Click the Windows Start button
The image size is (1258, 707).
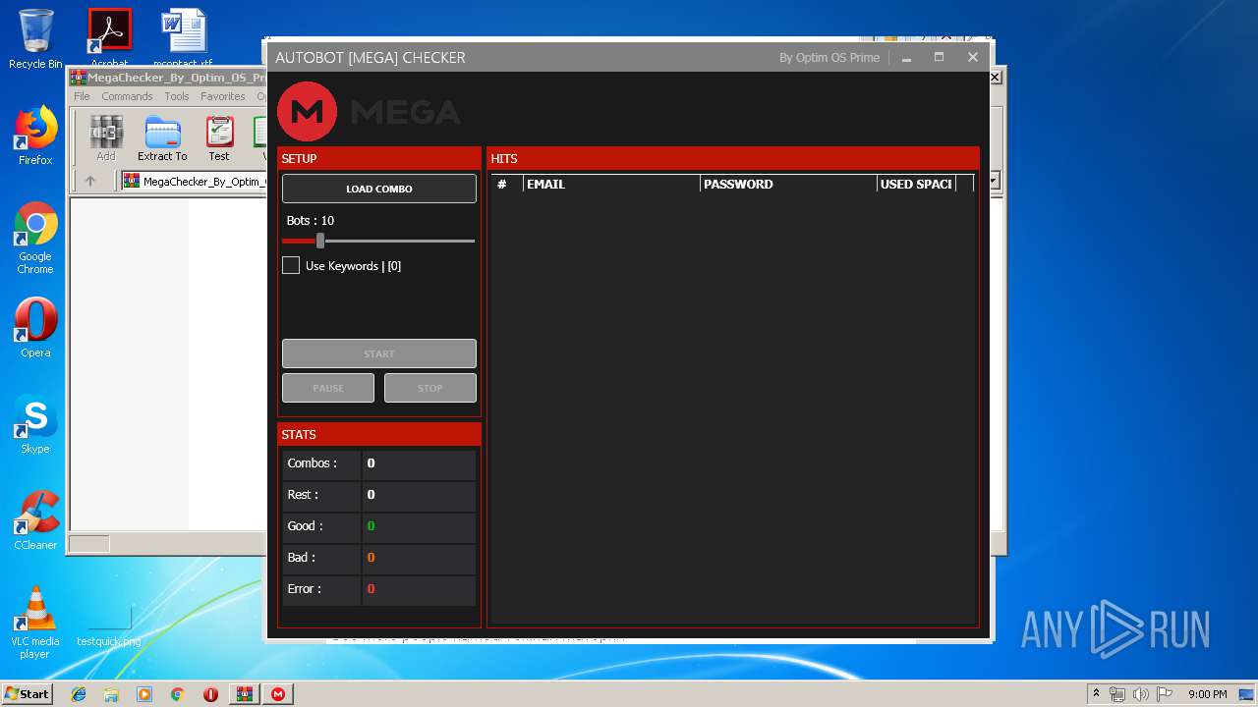pos(28,694)
